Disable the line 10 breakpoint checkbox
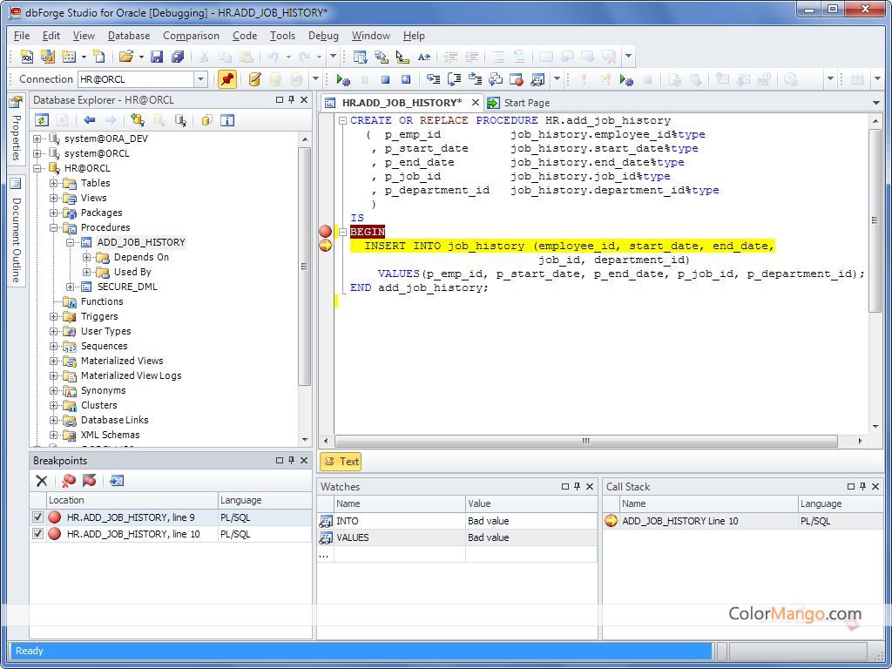The height and width of the screenshot is (669, 892). [37, 534]
